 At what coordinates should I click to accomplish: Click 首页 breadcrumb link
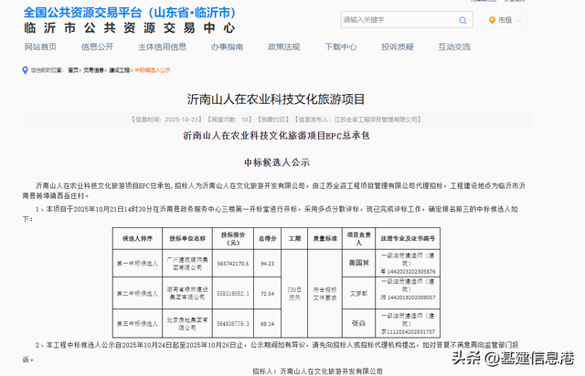tap(72, 68)
